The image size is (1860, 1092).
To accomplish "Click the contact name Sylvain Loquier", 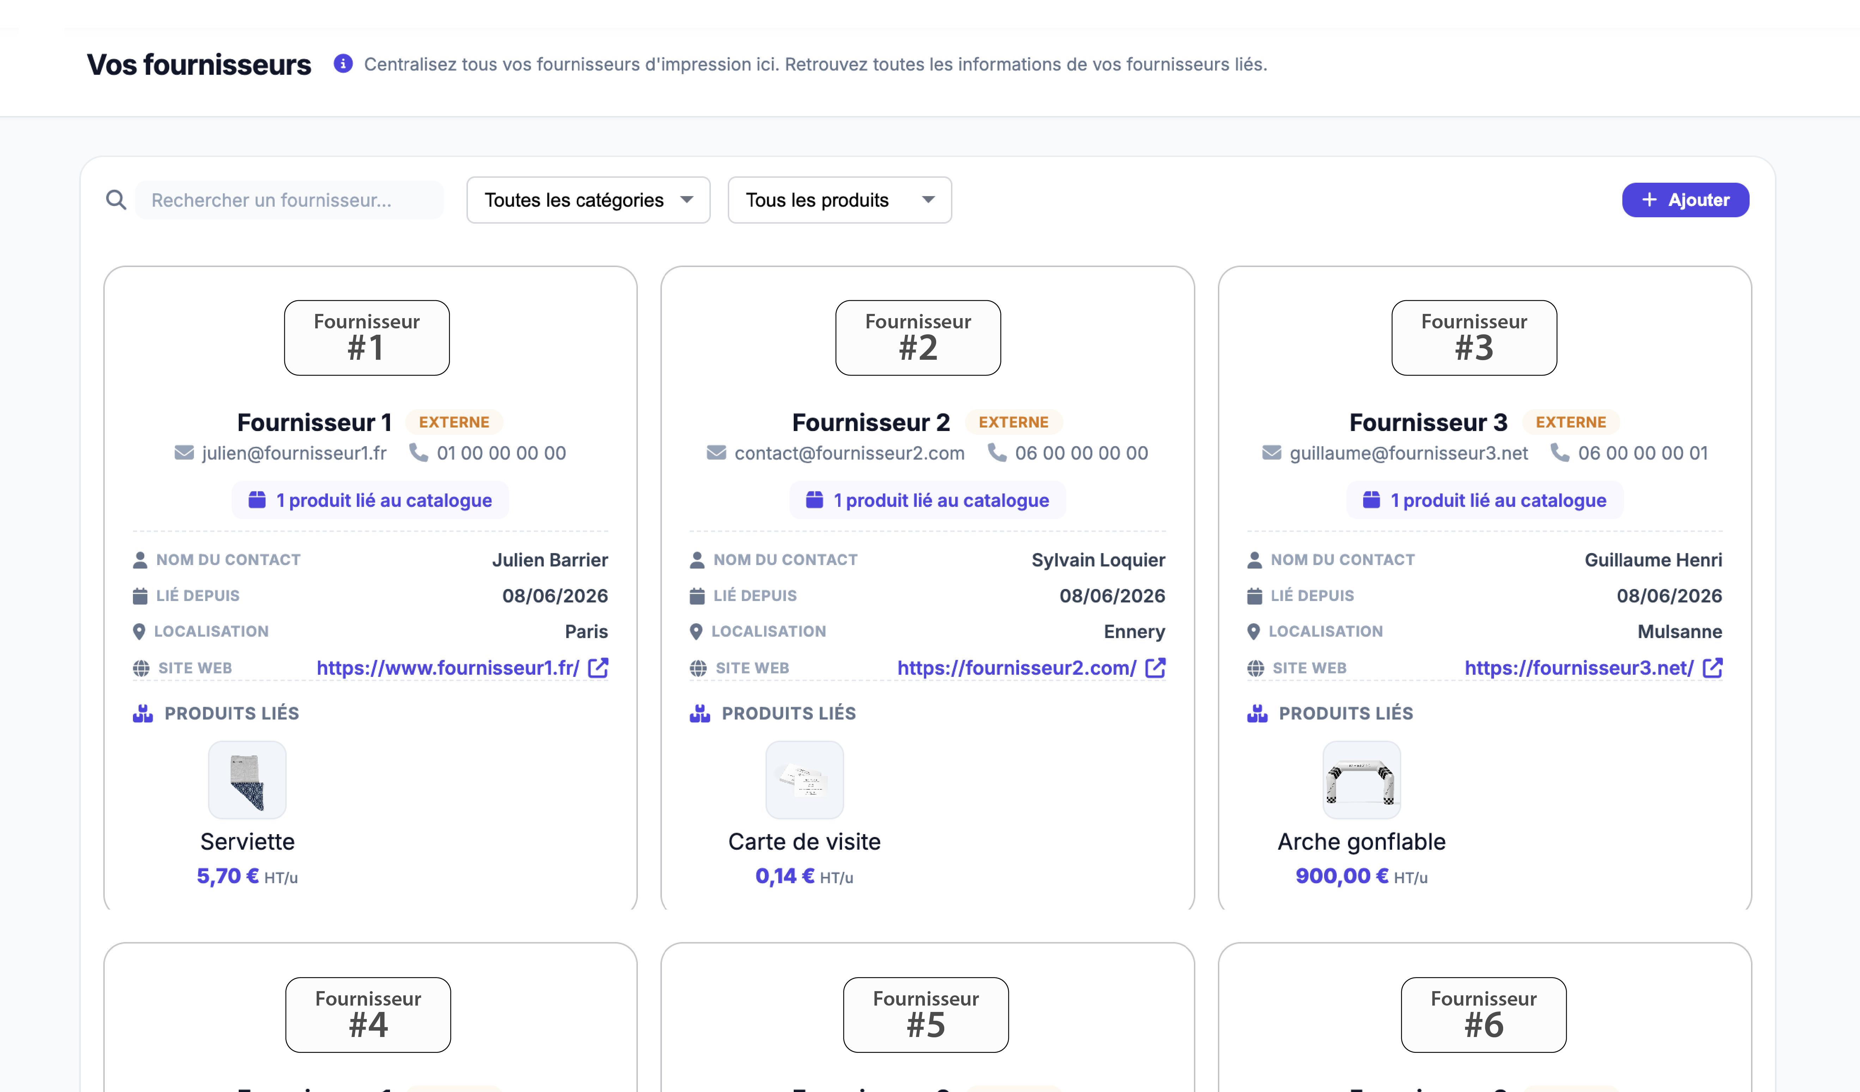I will pyautogui.click(x=1098, y=560).
